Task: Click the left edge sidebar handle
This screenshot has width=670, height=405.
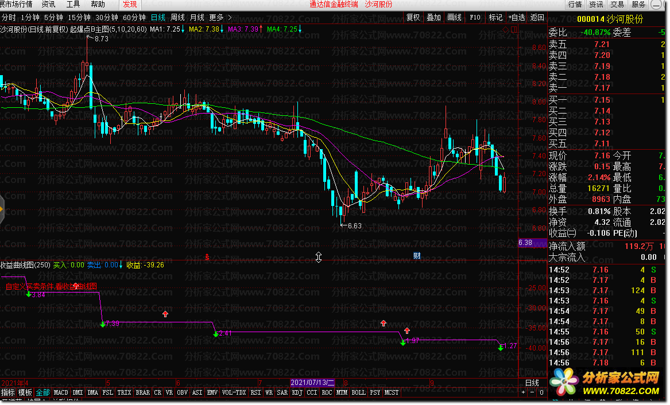Action: [x=2, y=209]
